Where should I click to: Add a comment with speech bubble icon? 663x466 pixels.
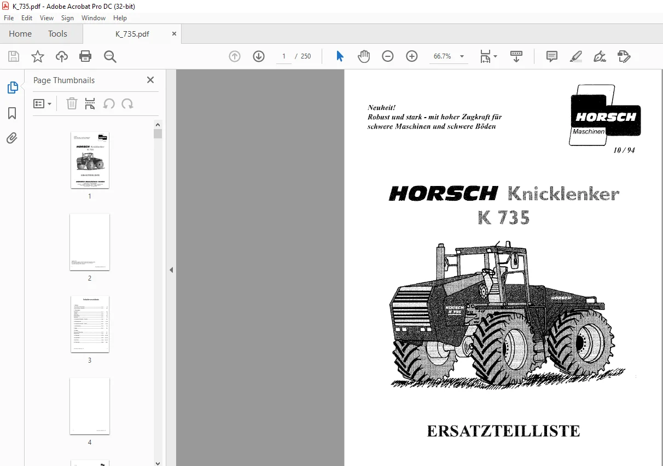[x=552, y=56]
